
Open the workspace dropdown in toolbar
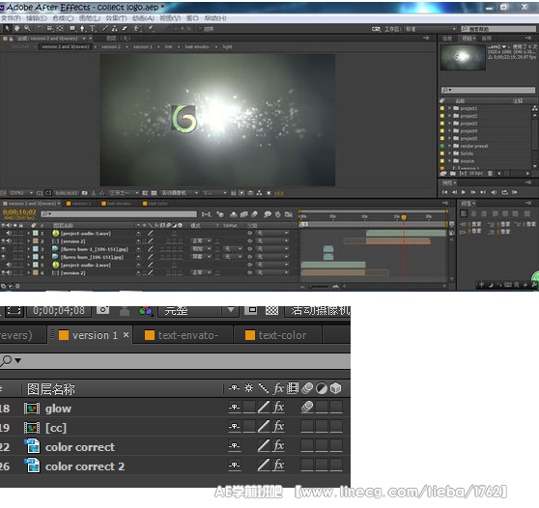[431, 29]
